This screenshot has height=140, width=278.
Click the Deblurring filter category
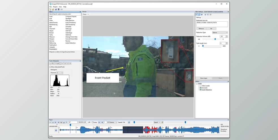click(53, 43)
